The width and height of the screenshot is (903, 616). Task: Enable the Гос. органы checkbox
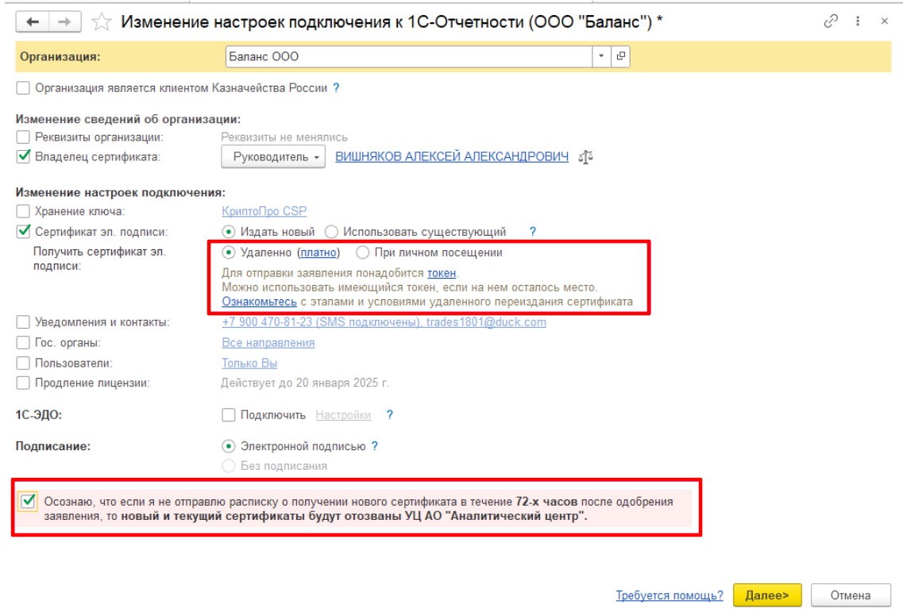click(x=23, y=343)
